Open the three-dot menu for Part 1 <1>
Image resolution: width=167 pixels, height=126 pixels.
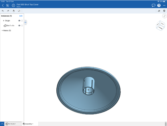pos(22,26)
